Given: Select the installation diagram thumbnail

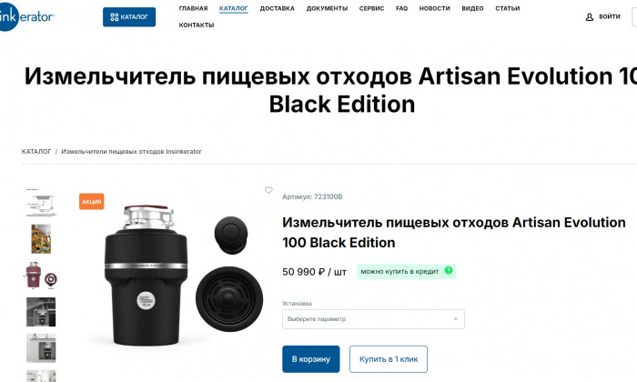Looking at the screenshot, I should pos(41,203).
